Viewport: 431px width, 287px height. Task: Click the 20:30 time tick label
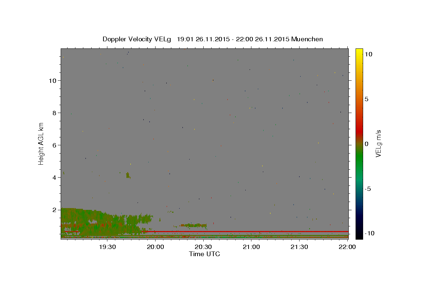click(x=203, y=247)
